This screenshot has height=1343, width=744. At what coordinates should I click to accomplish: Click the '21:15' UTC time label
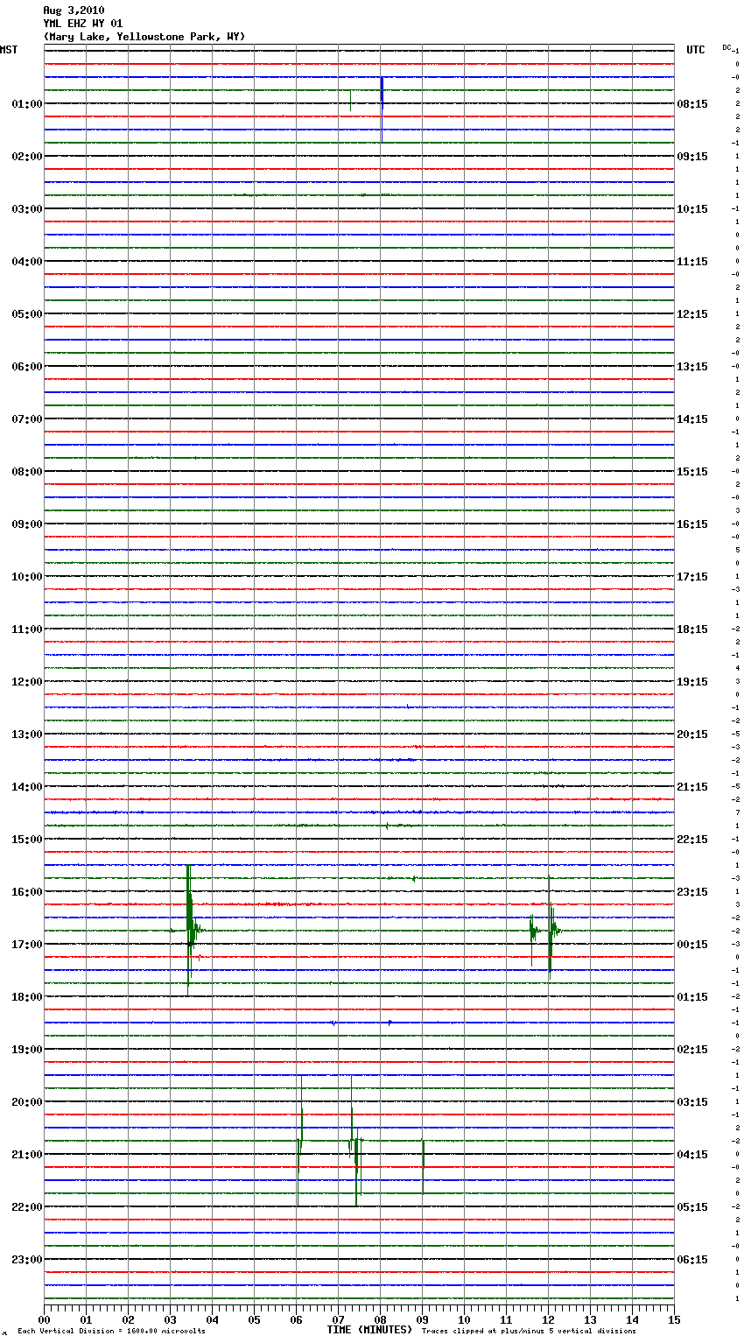point(692,787)
